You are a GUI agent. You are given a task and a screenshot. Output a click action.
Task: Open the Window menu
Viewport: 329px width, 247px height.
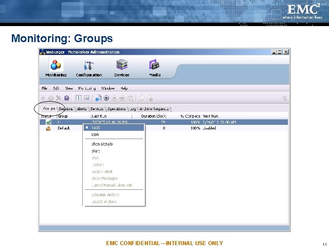point(108,88)
